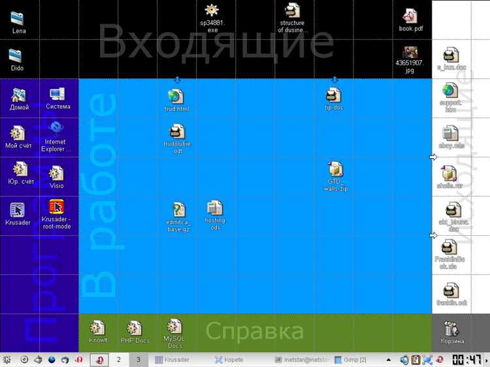This screenshot has height=367, width=490.
Task: Switch to virtual desktop 3
Action: point(138,360)
